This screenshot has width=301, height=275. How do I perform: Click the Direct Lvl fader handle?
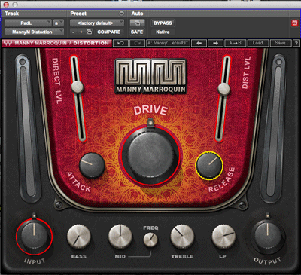click(x=78, y=87)
